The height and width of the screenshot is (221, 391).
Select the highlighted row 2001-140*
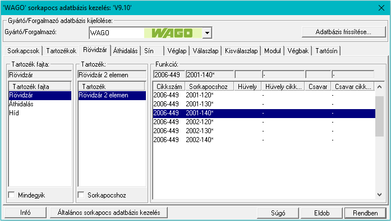point(264,113)
